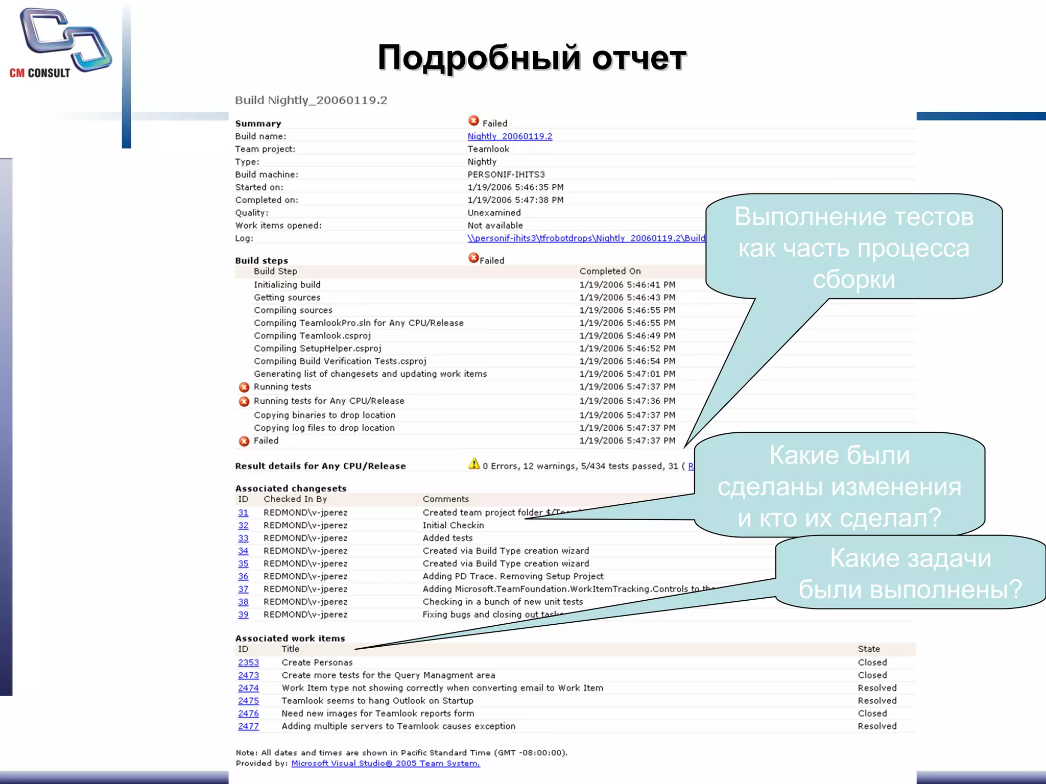Click 'Teamlook seems to hang Outlook on Startup'
The height and width of the screenshot is (784, 1046).
(x=377, y=701)
